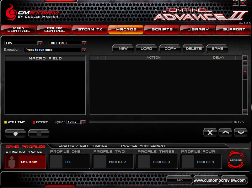This screenshot has height=188, width=252.
Task: Open the Support tab
Action: click(x=233, y=30)
